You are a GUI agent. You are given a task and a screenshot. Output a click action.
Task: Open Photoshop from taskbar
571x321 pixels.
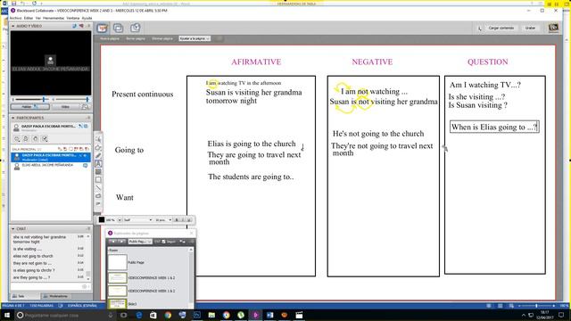(x=197, y=315)
